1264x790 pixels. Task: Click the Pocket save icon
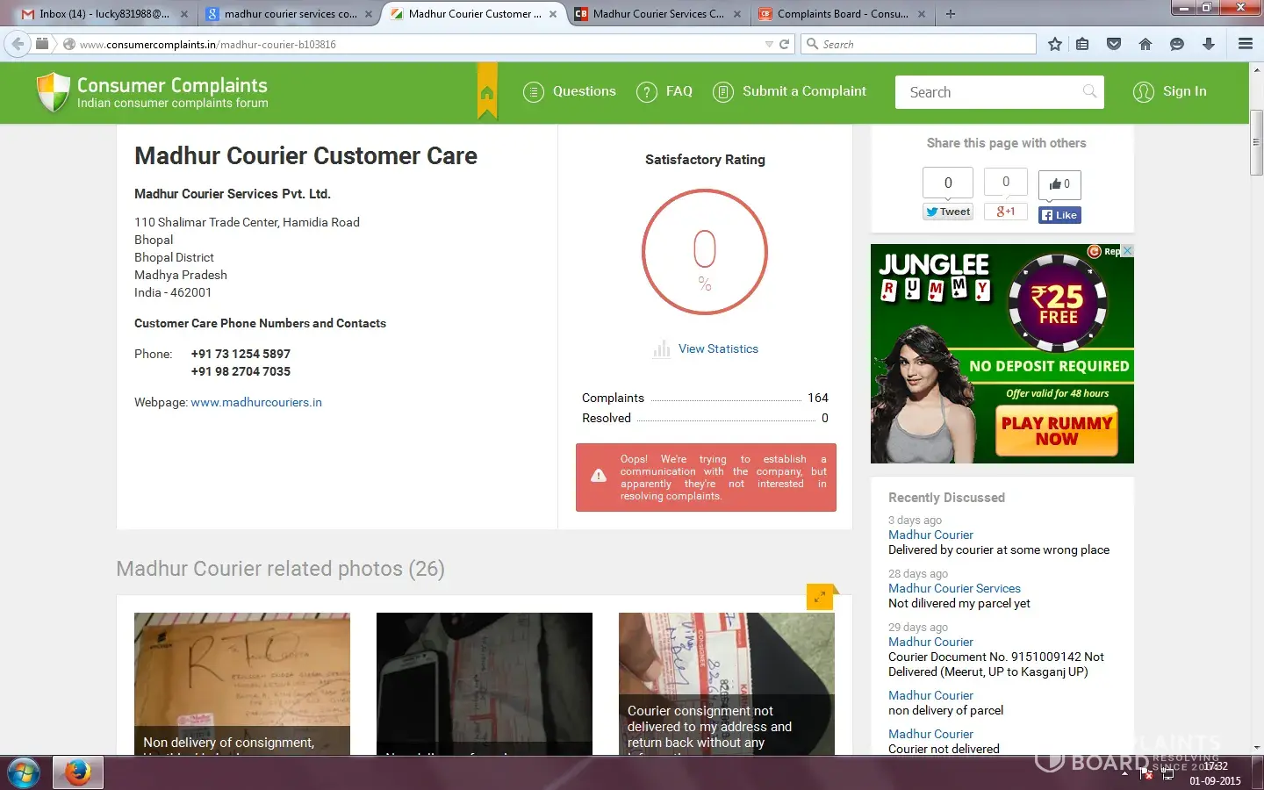tap(1114, 44)
